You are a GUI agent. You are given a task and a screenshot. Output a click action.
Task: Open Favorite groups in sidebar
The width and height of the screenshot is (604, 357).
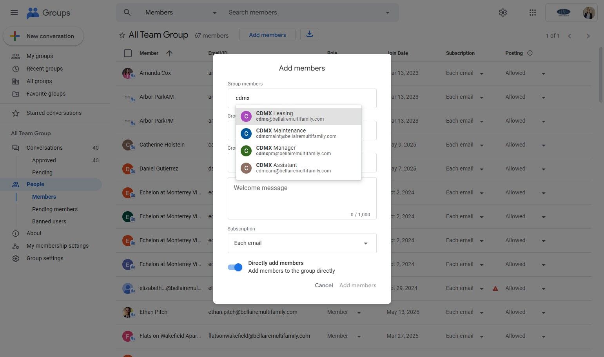46,94
